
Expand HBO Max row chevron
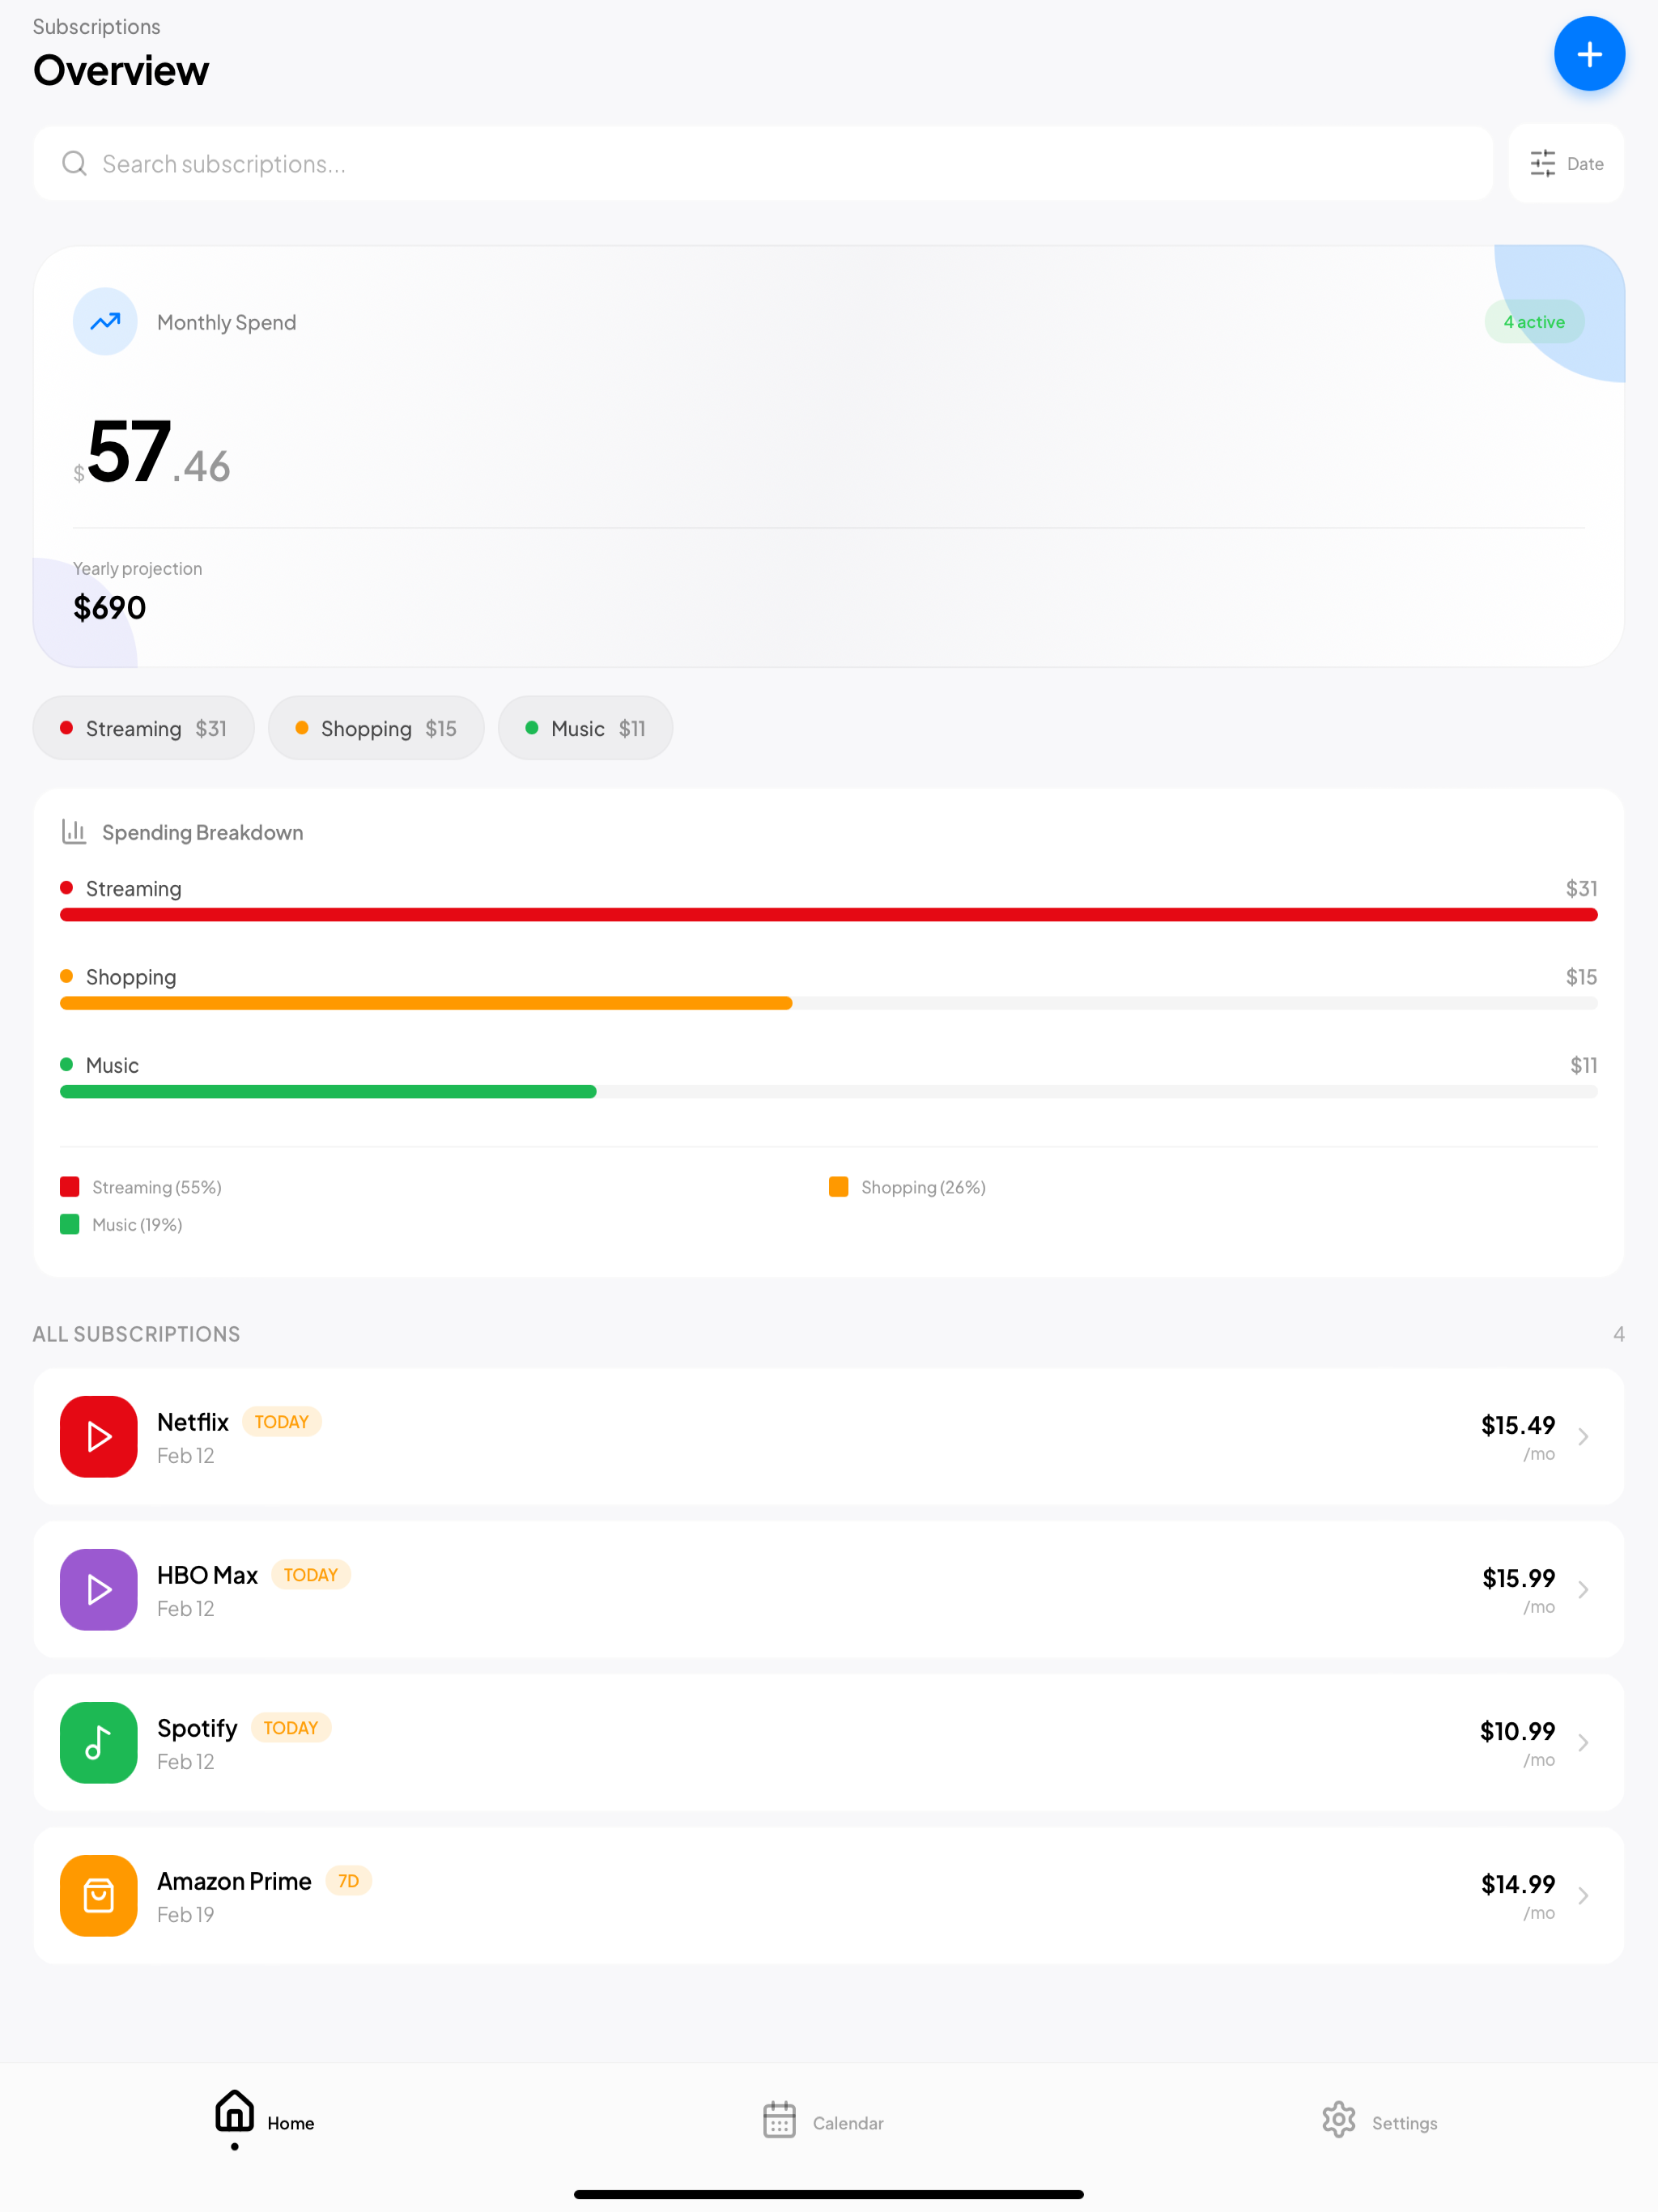pos(1583,1589)
